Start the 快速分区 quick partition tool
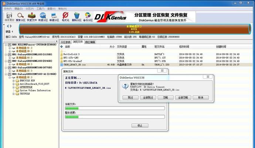This screenshot has width=255, height=148. 43,17
